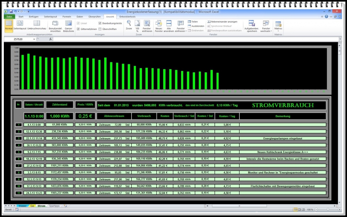The image size is (347, 217).
Task: Open the Formeln ribbon tab
Action: (67, 16)
